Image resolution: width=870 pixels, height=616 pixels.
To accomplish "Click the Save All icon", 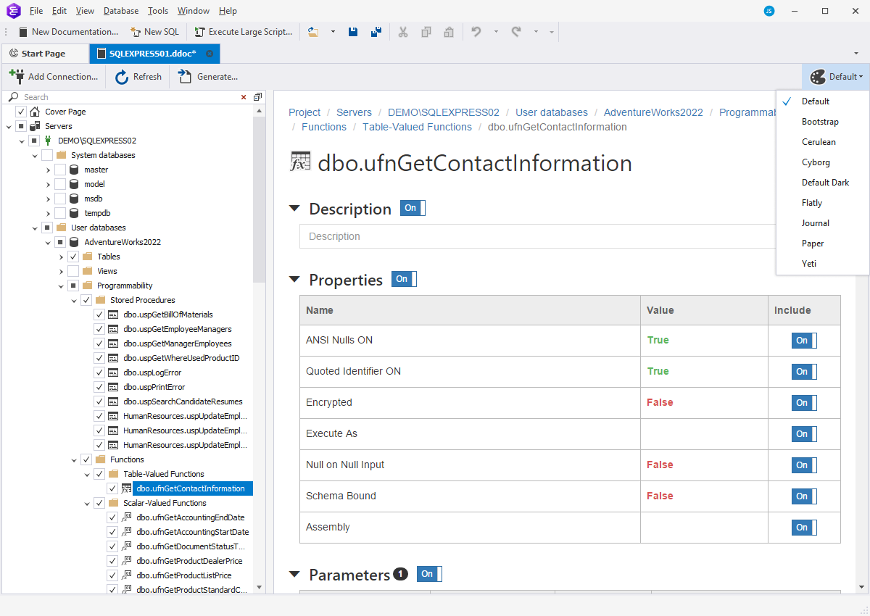I will pos(376,32).
